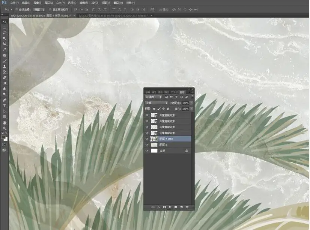Filter layers by type (T) layers
The width and height of the screenshot is (310, 230).
pos(176,97)
